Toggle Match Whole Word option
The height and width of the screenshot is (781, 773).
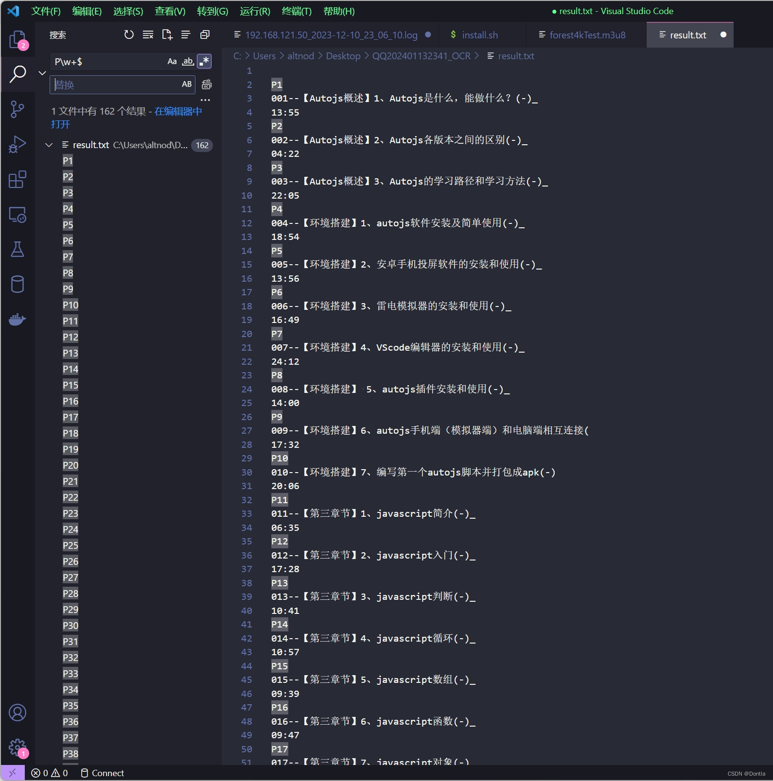click(x=188, y=61)
